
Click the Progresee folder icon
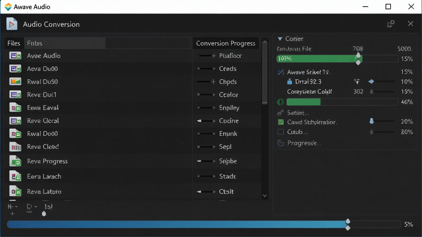(280, 143)
